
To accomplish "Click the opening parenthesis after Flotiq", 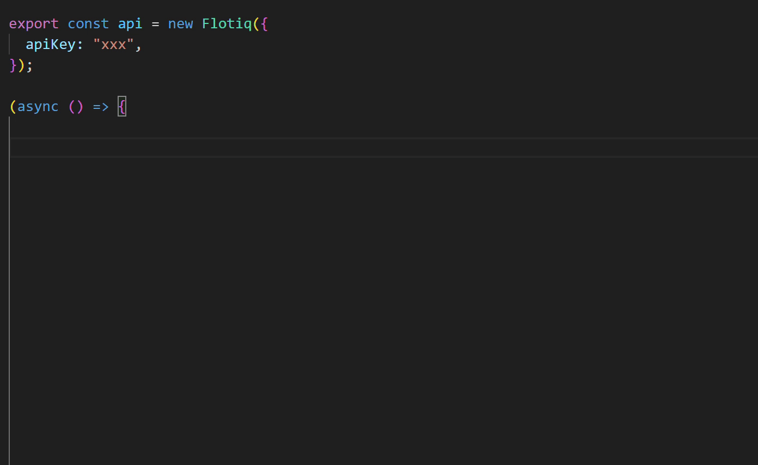I will [256, 24].
